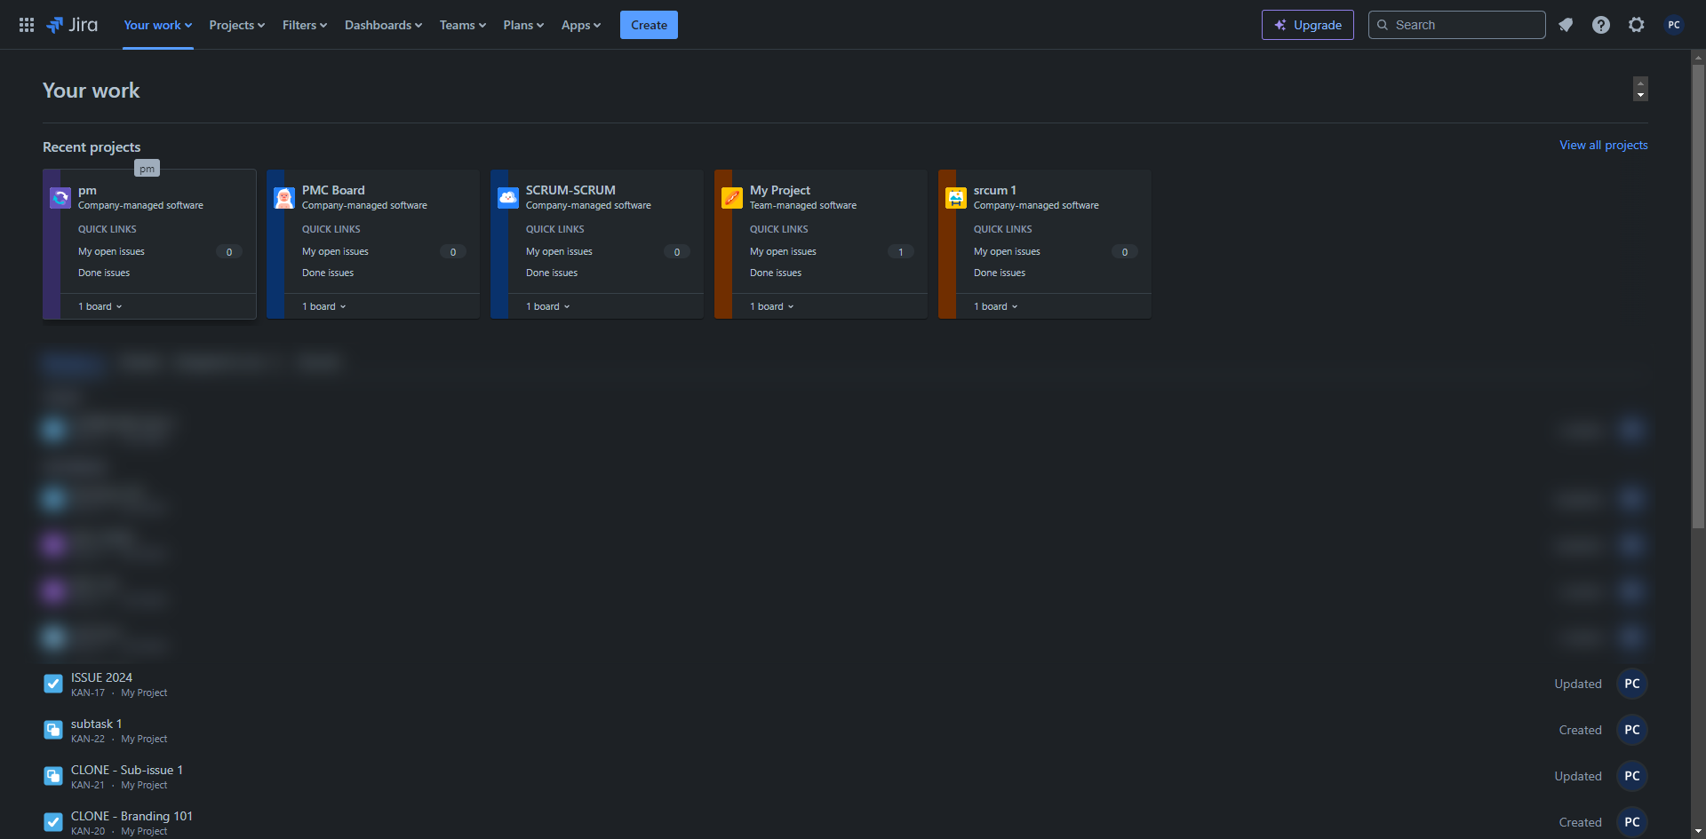Open the My Project card title

pos(780,190)
